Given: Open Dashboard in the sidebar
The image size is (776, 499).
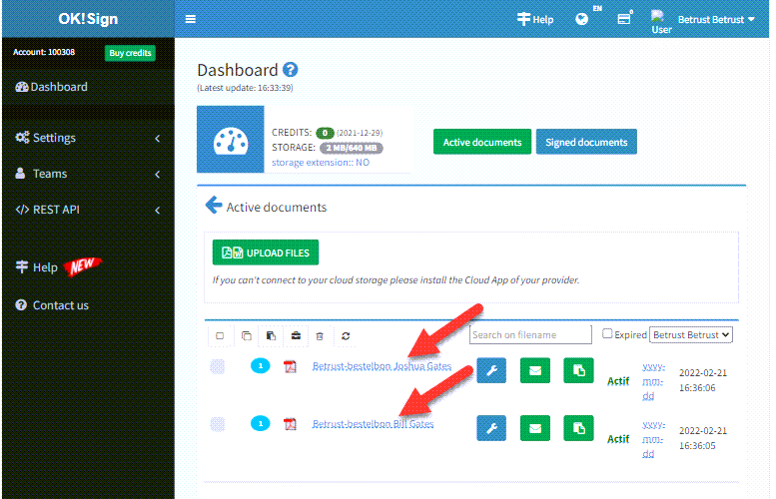Looking at the screenshot, I should point(52,87).
